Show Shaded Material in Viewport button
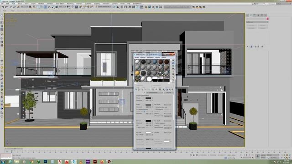 163,90
